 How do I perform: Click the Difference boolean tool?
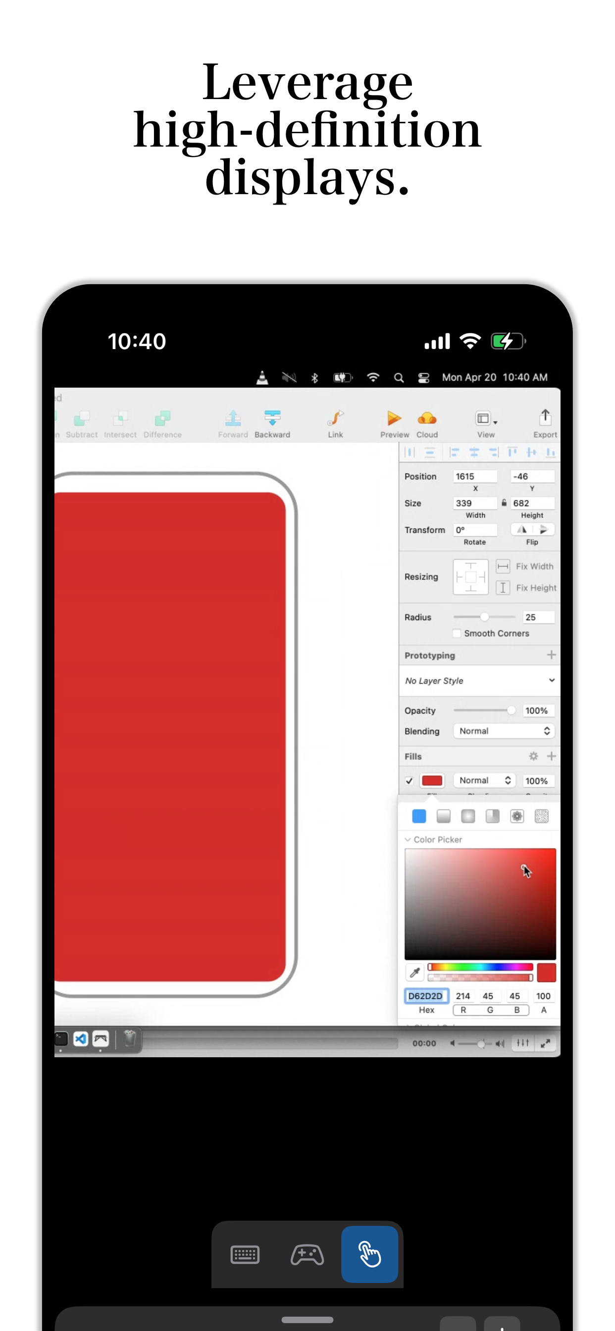[x=163, y=424]
